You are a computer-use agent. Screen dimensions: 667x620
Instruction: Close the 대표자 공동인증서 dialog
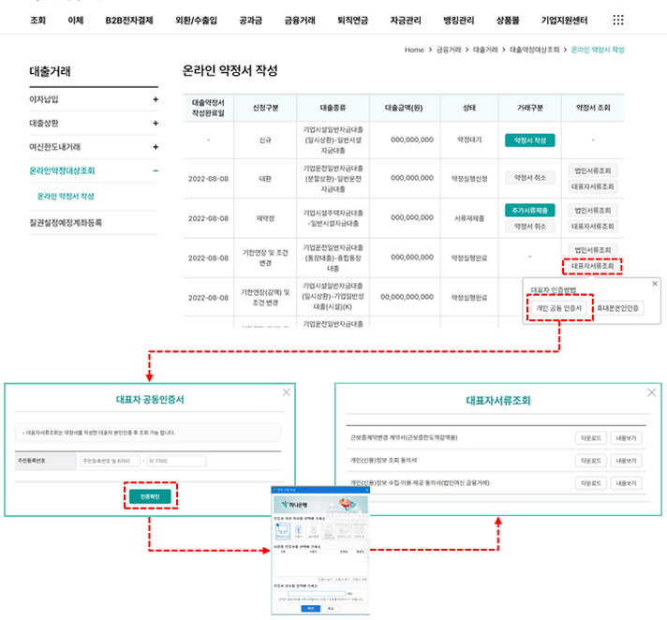286,393
